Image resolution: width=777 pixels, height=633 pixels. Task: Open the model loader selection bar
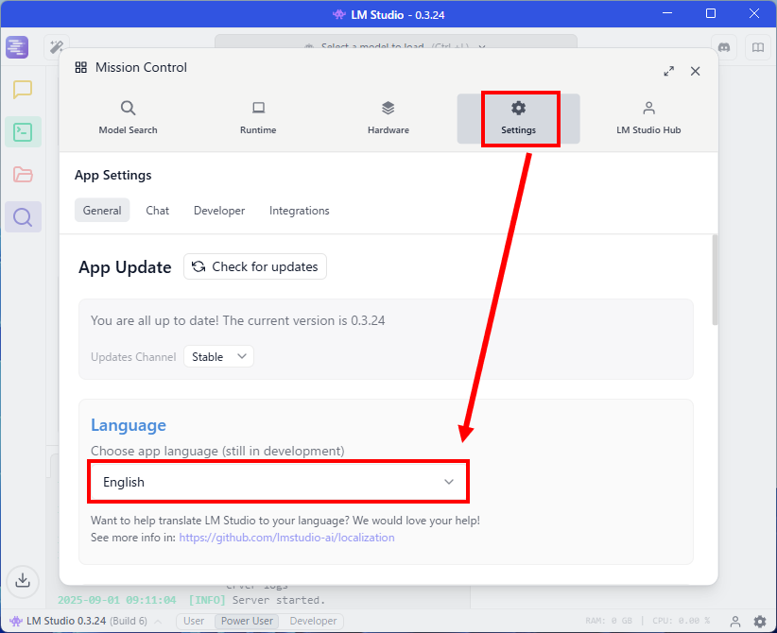396,43
